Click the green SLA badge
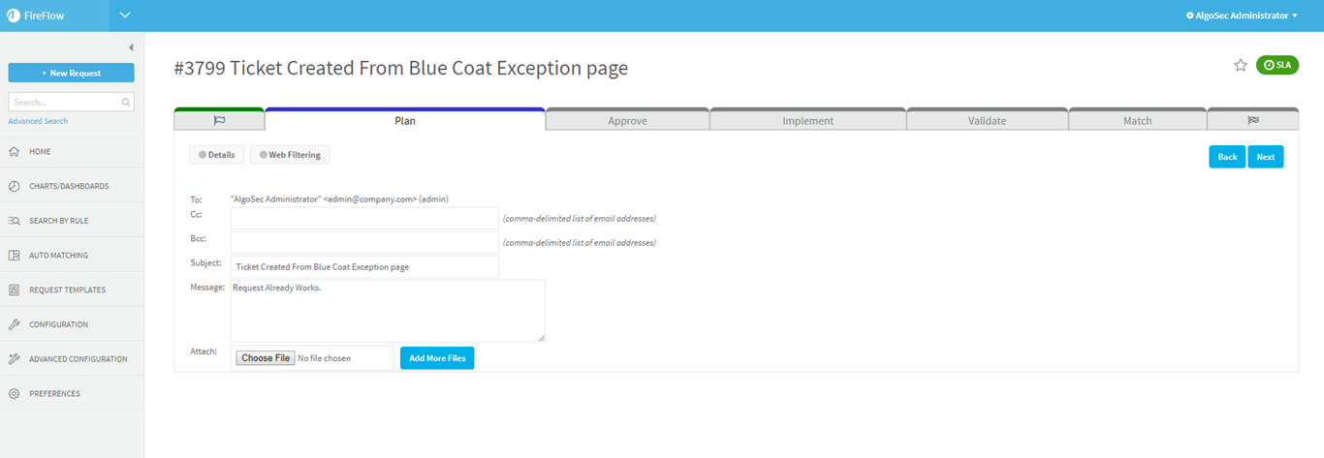The height and width of the screenshot is (458, 1324). point(1277,65)
